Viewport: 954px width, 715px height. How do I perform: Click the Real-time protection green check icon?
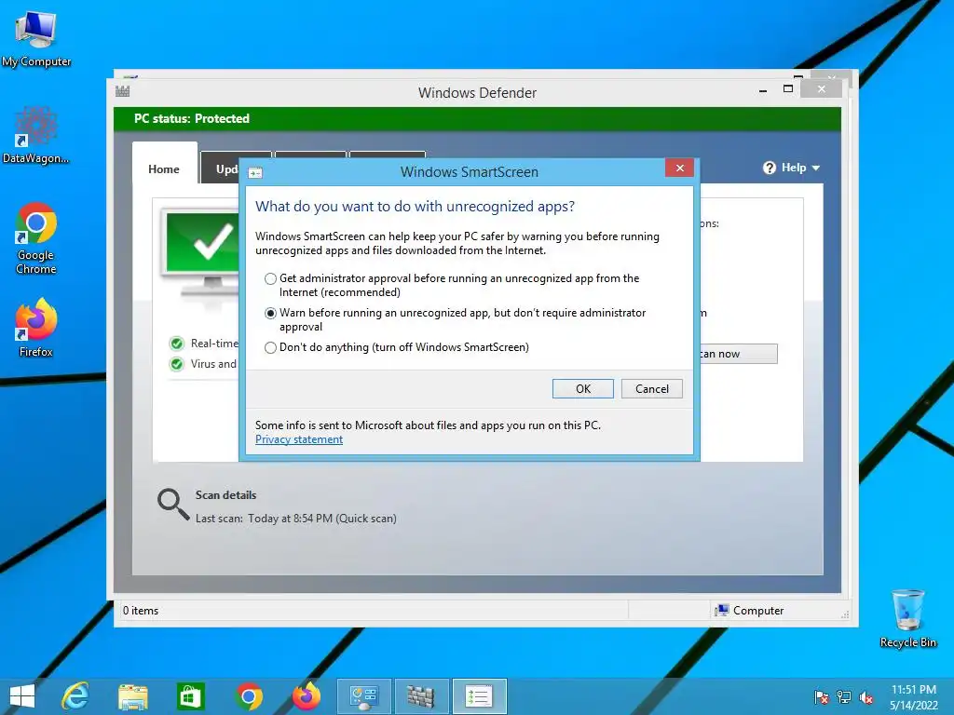(x=177, y=344)
